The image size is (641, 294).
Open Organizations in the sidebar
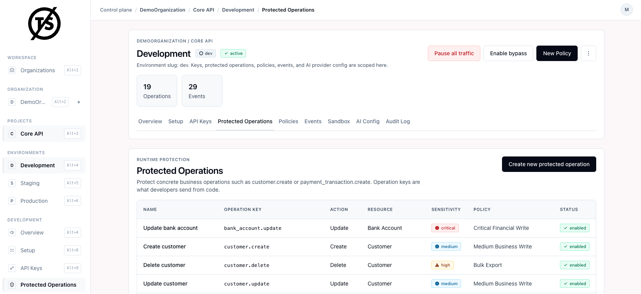[44, 70]
